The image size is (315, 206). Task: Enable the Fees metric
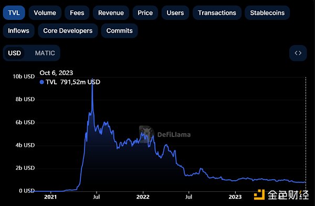coord(77,13)
